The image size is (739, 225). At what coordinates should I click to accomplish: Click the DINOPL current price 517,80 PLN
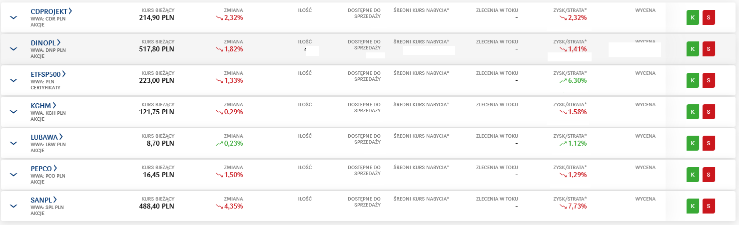(156, 49)
